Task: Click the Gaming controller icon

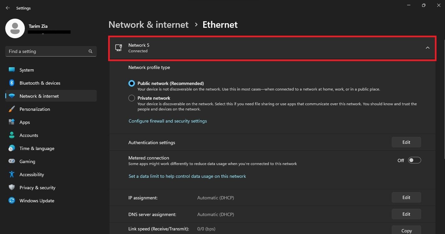Action: coord(12,161)
